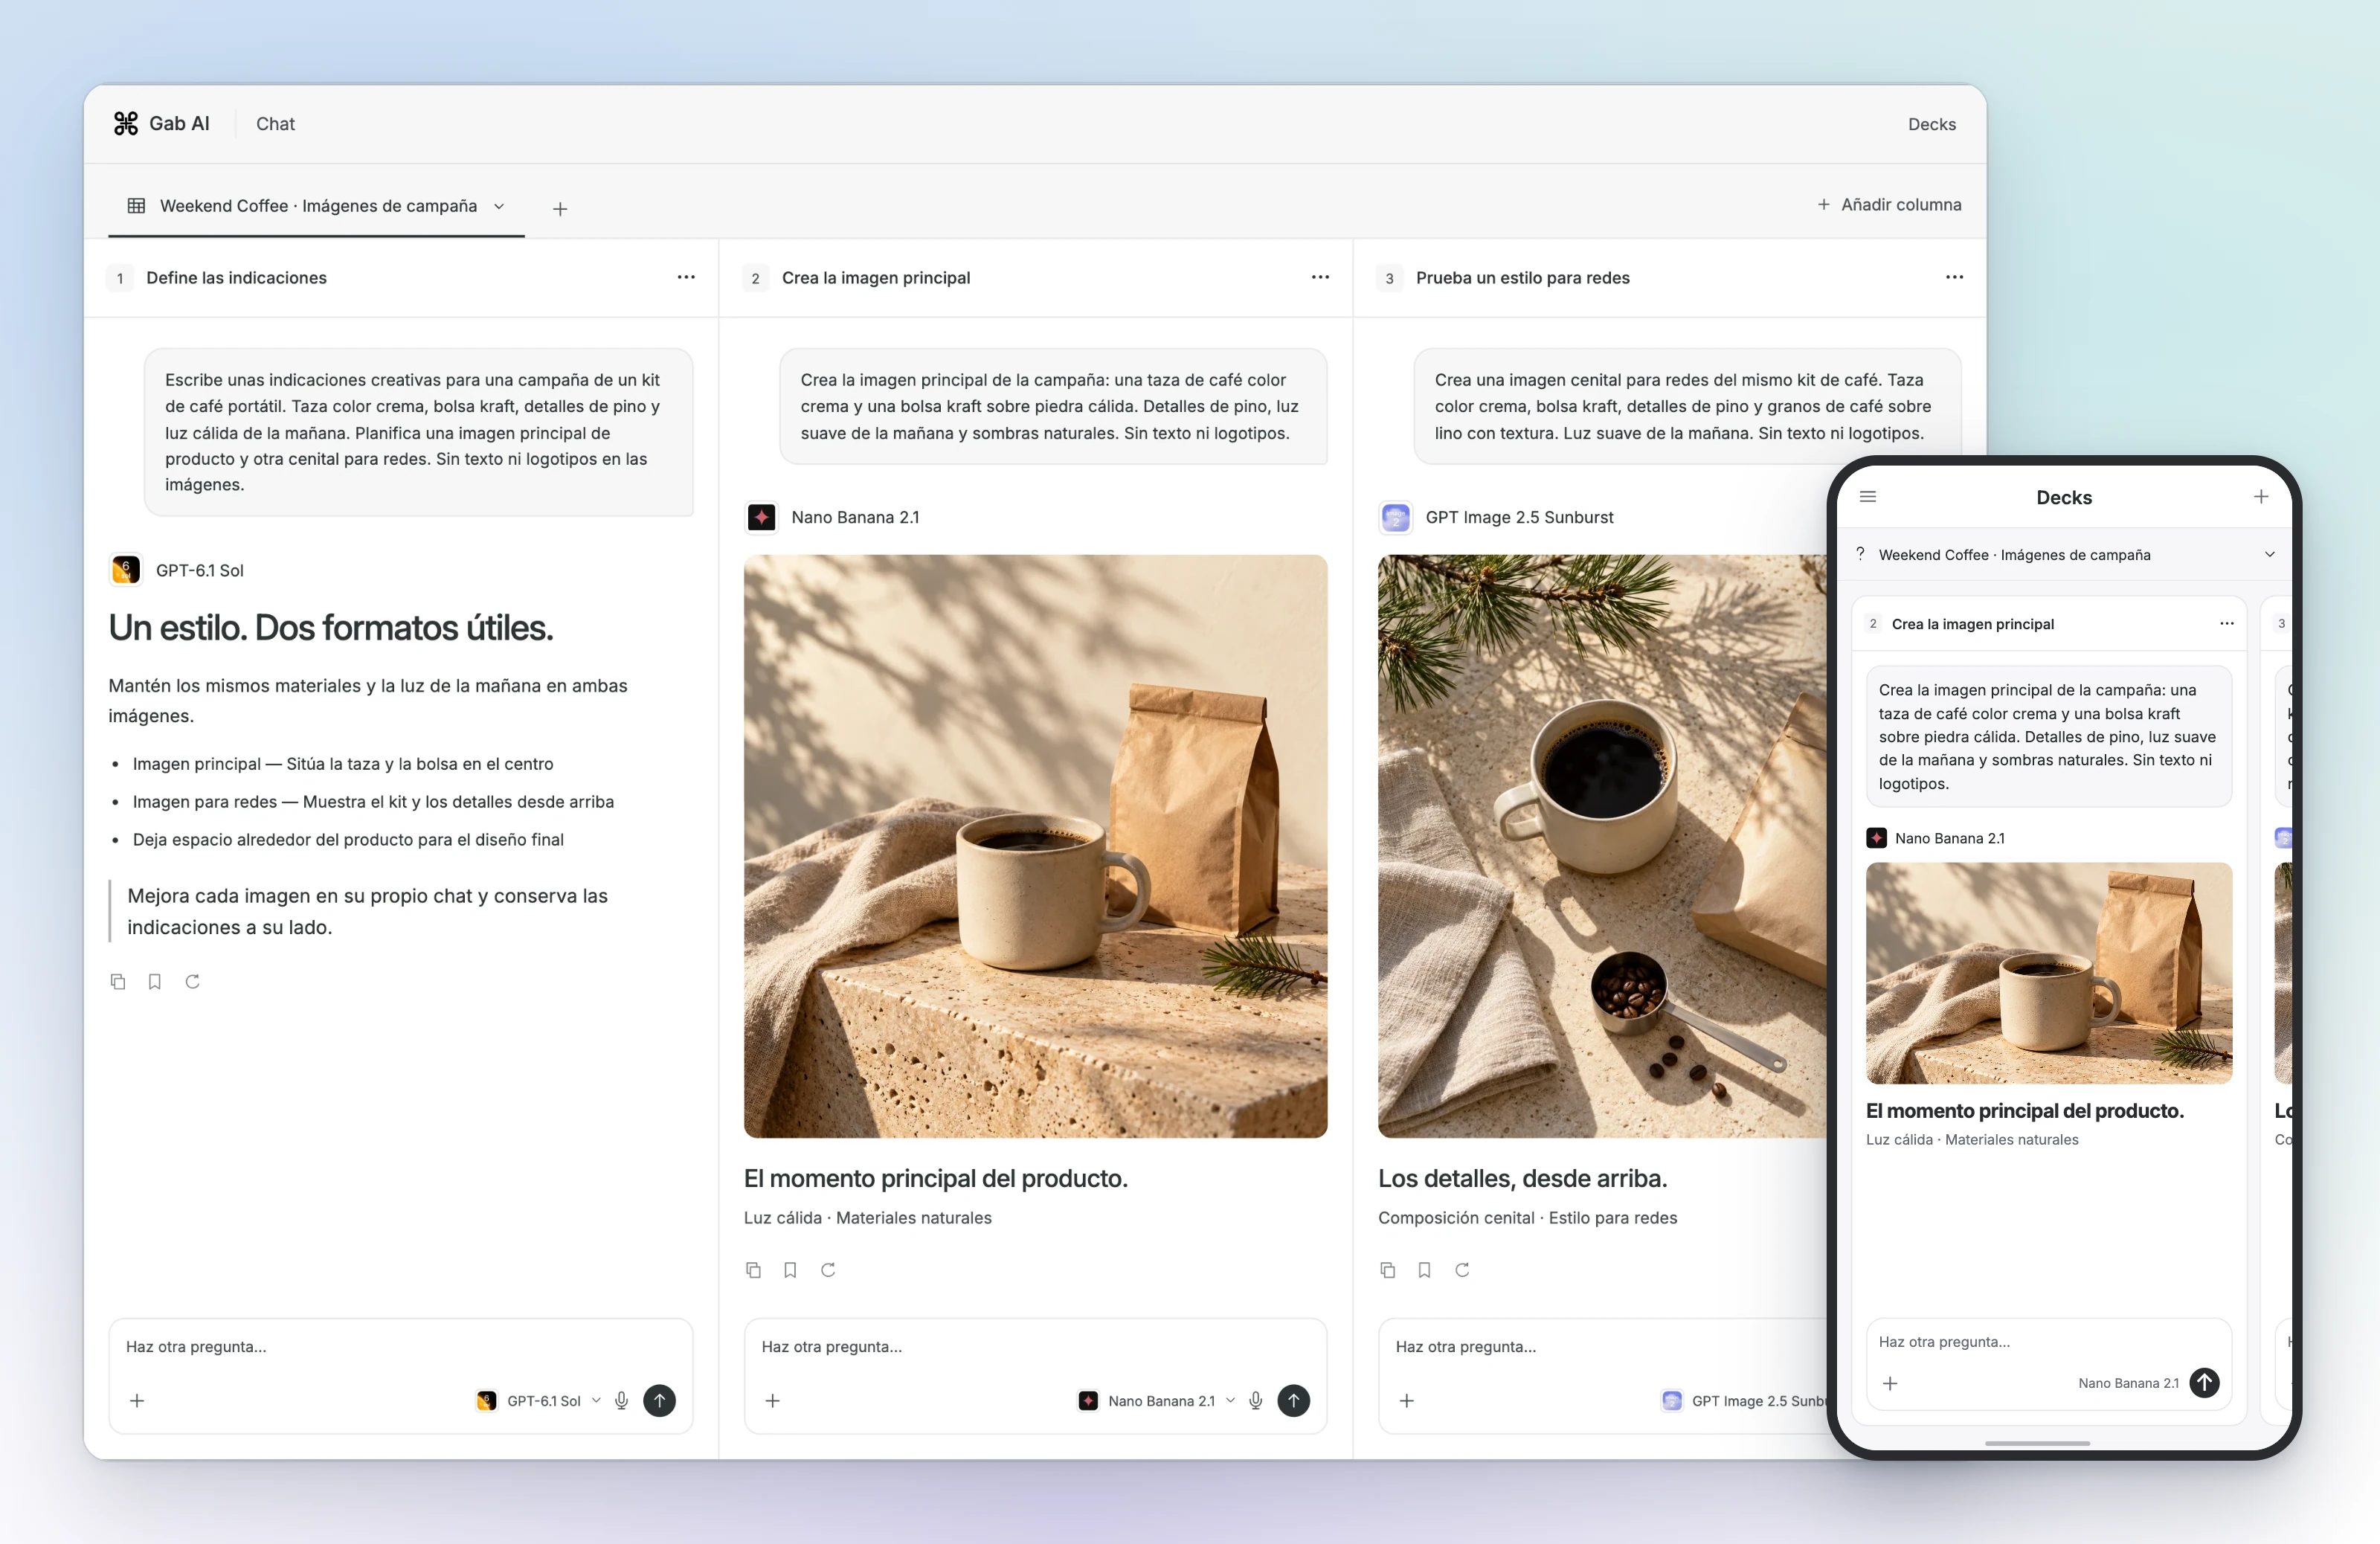The width and height of the screenshot is (2380, 1544).
Task: Select the Weekend Coffee deck tab
Action: pos(317,206)
